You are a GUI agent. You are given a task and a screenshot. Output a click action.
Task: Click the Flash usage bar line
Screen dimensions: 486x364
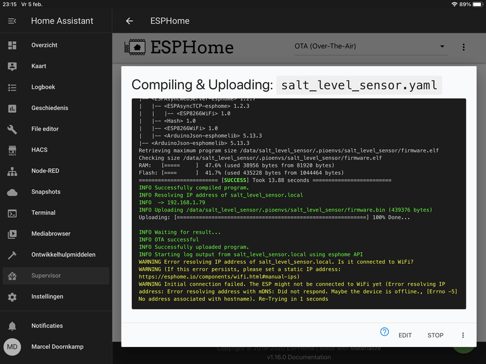tap(241, 173)
